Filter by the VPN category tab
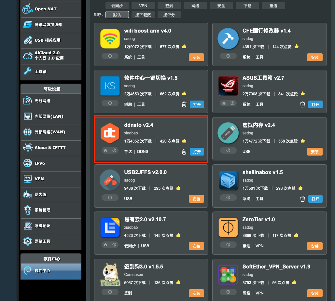Image resolution: width=335 pixels, height=301 pixels. pos(143,6)
